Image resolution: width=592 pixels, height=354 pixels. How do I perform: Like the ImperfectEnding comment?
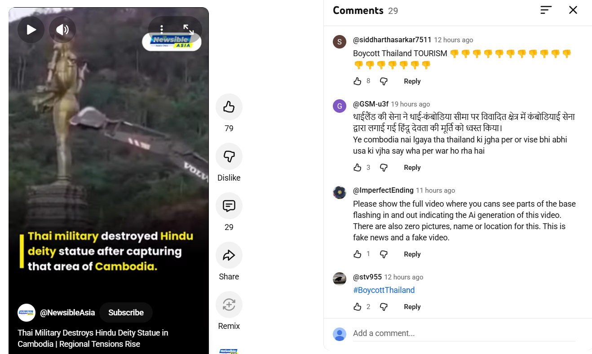[x=358, y=254]
